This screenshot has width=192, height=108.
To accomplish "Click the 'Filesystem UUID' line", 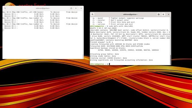I will 116,46.
